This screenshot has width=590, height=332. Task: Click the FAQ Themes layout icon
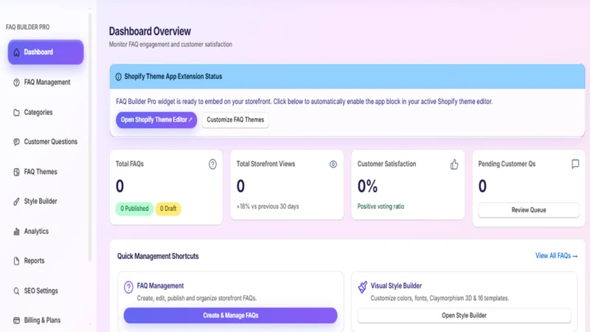click(x=16, y=172)
